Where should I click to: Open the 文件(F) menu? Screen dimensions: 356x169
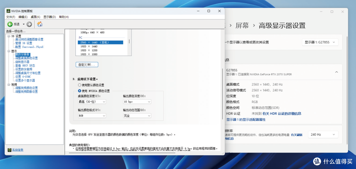pos(11,17)
